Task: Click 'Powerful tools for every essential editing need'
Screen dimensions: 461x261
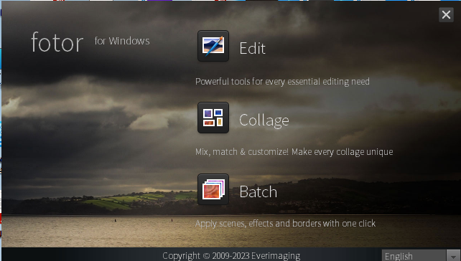Action: click(282, 82)
